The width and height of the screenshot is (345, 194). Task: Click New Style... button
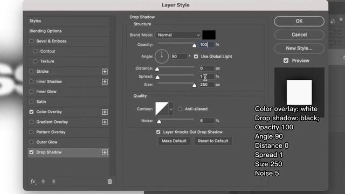pyautogui.click(x=299, y=48)
